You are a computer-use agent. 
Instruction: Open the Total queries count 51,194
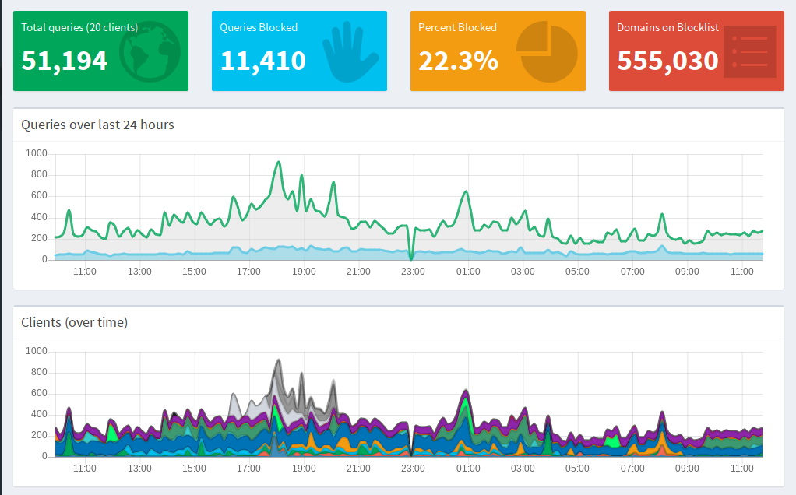pyautogui.click(x=65, y=60)
